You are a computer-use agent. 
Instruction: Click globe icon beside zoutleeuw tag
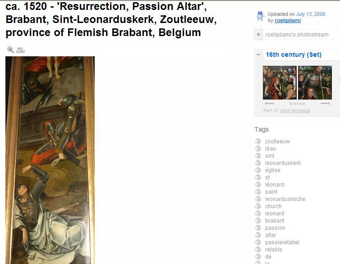pos(258,141)
